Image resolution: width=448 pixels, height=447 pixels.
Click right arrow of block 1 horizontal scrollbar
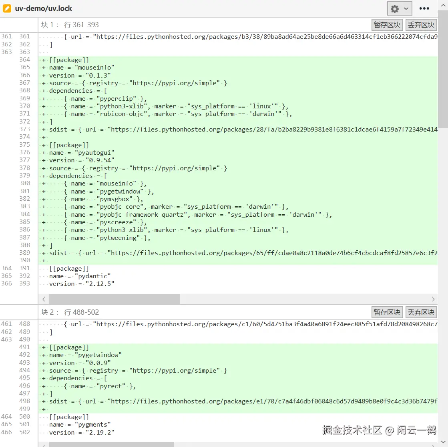pyautogui.click(x=433, y=299)
